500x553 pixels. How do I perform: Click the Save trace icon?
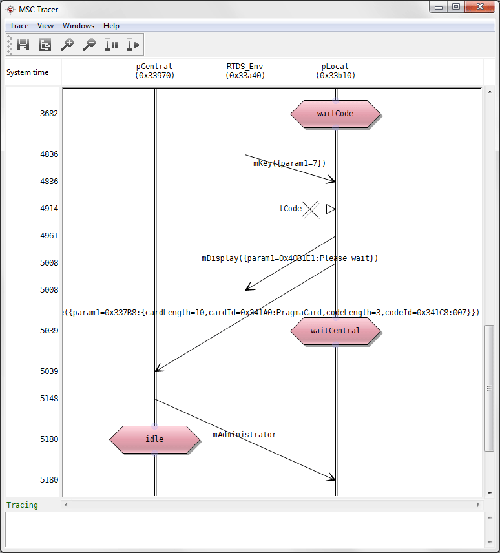pyautogui.click(x=23, y=45)
